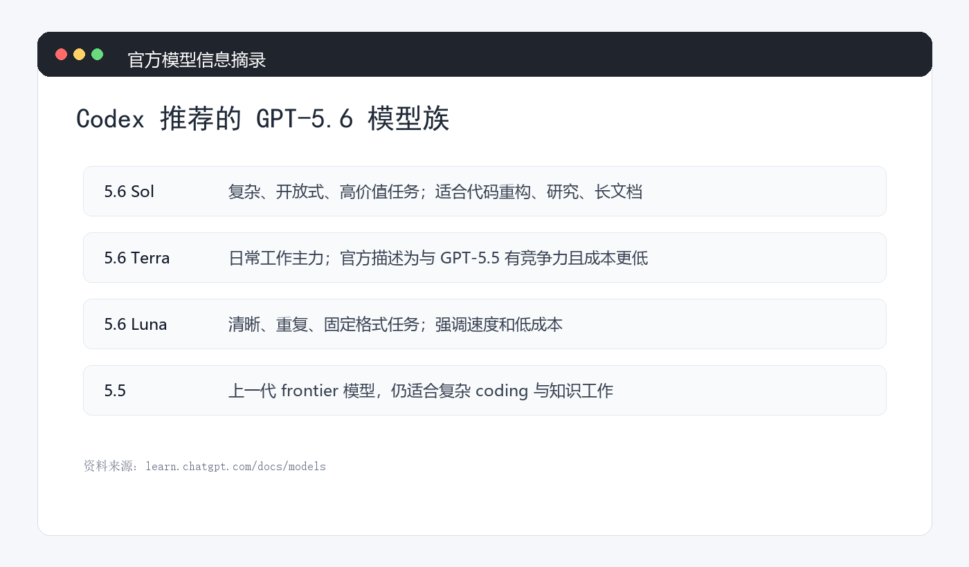This screenshot has height=567, width=969.
Task: Click the heading Codex 推荐的 GPT-5.6 模型族
Action: pos(263,119)
